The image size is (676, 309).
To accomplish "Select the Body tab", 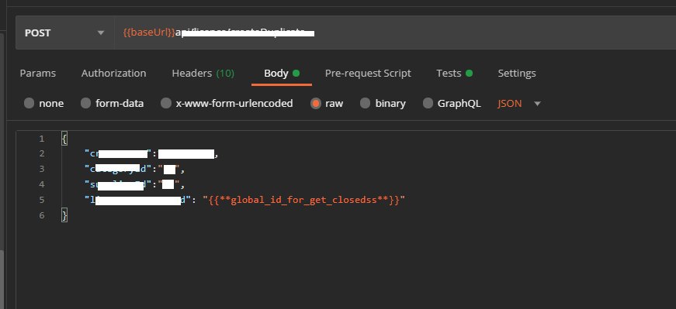I will point(282,73).
